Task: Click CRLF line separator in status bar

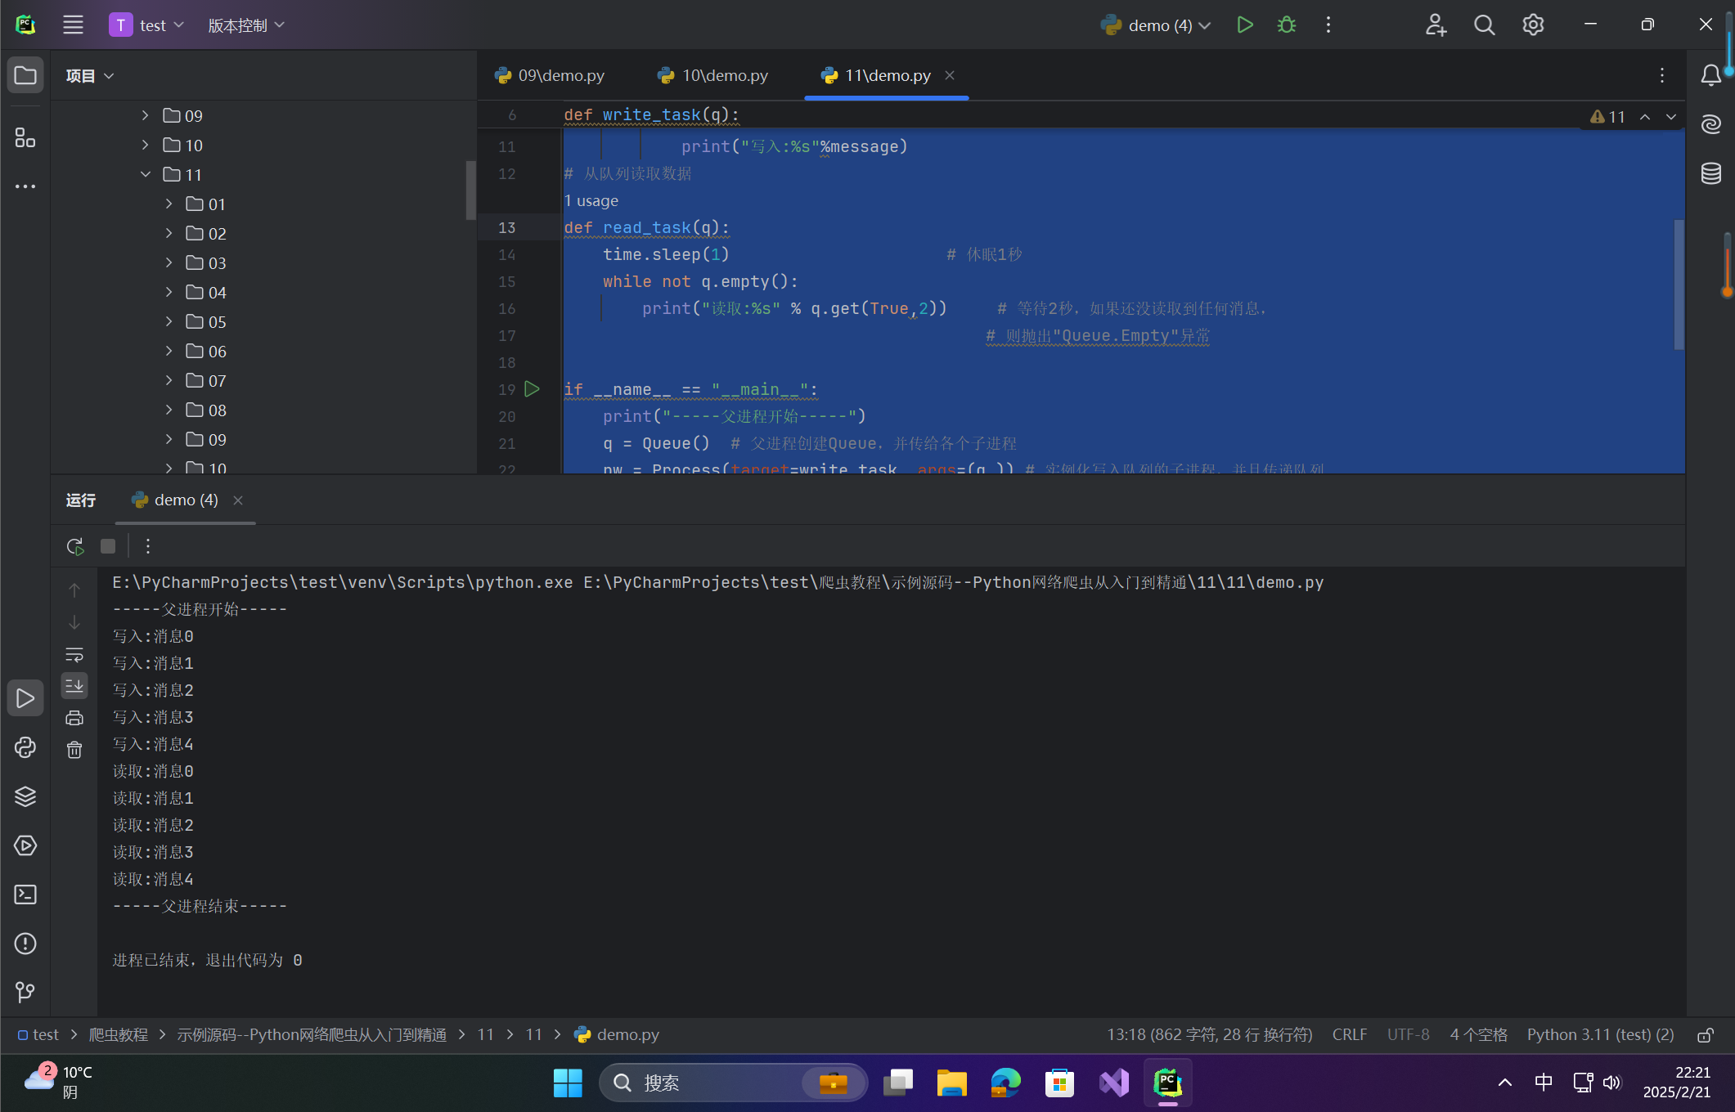Action: point(1349,1034)
